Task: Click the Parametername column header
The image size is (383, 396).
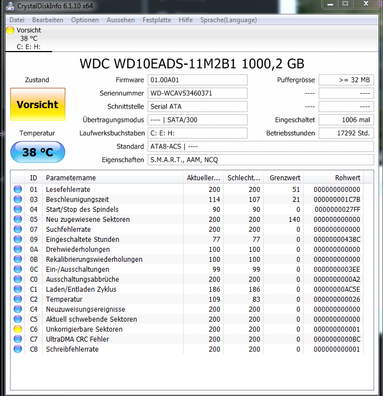Action: click(x=113, y=178)
